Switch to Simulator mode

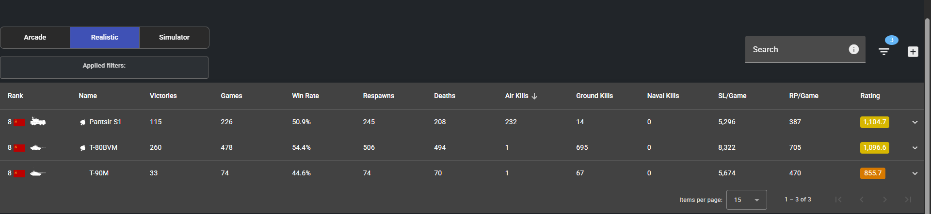(x=174, y=38)
